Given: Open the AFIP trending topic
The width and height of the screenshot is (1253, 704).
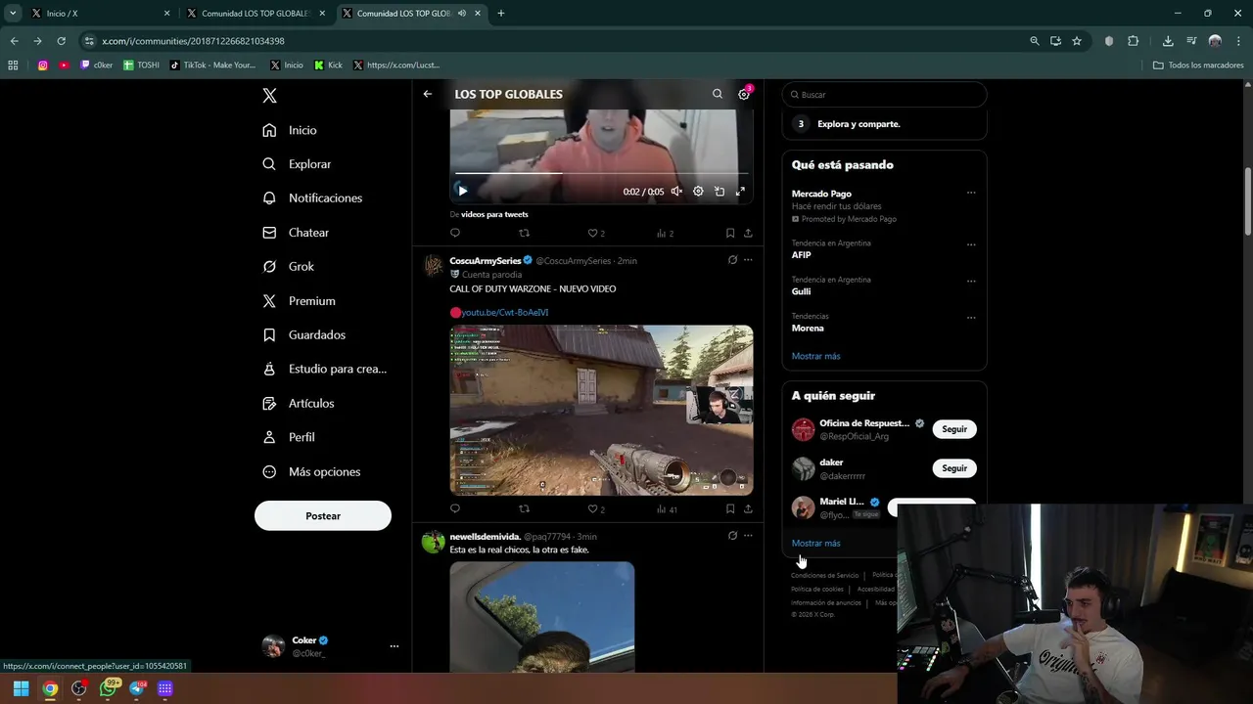Looking at the screenshot, I should pos(801,255).
